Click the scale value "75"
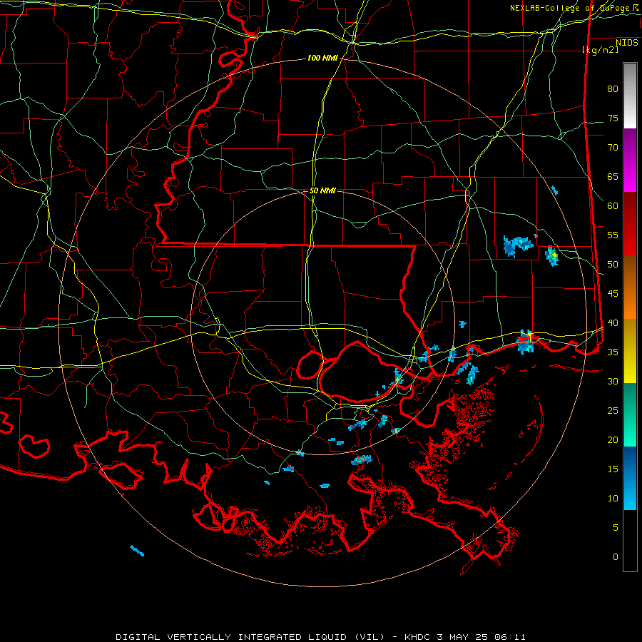The height and width of the screenshot is (642, 642). (613, 118)
